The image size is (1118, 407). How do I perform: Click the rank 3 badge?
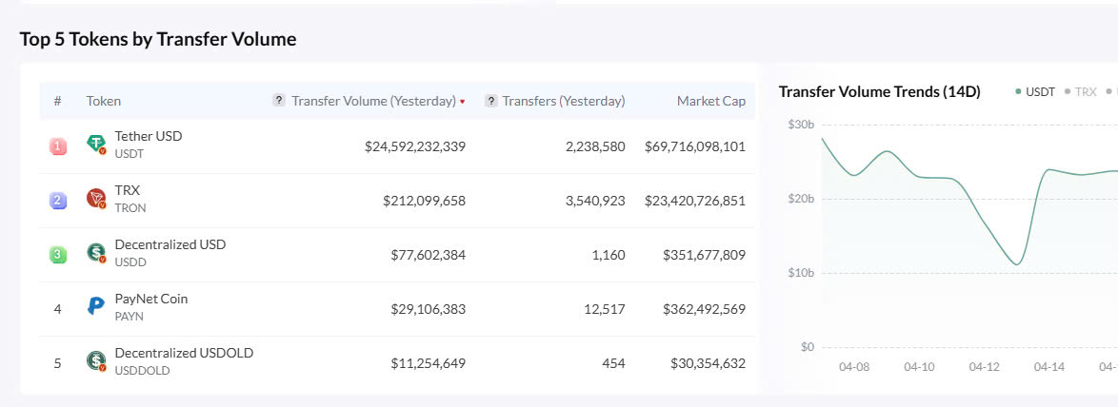[x=58, y=254]
